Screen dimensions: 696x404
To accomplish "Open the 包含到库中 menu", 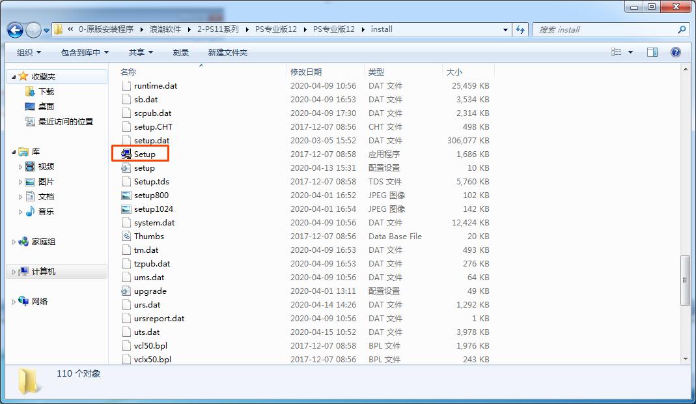I will 85,52.
